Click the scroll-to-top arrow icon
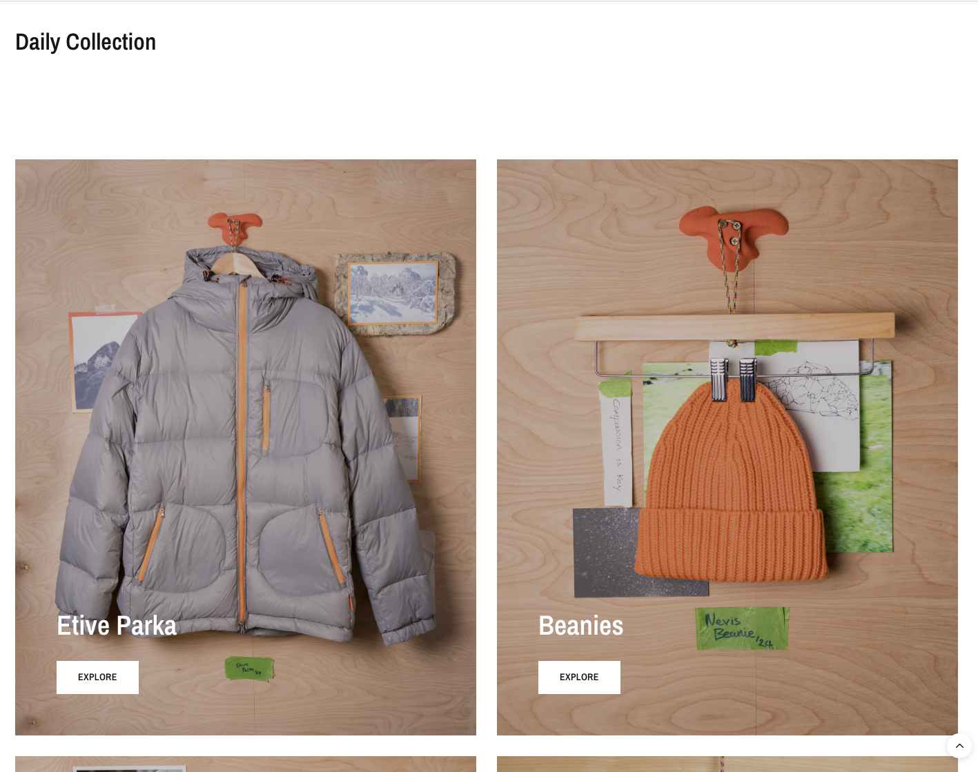 pos(959,746)
